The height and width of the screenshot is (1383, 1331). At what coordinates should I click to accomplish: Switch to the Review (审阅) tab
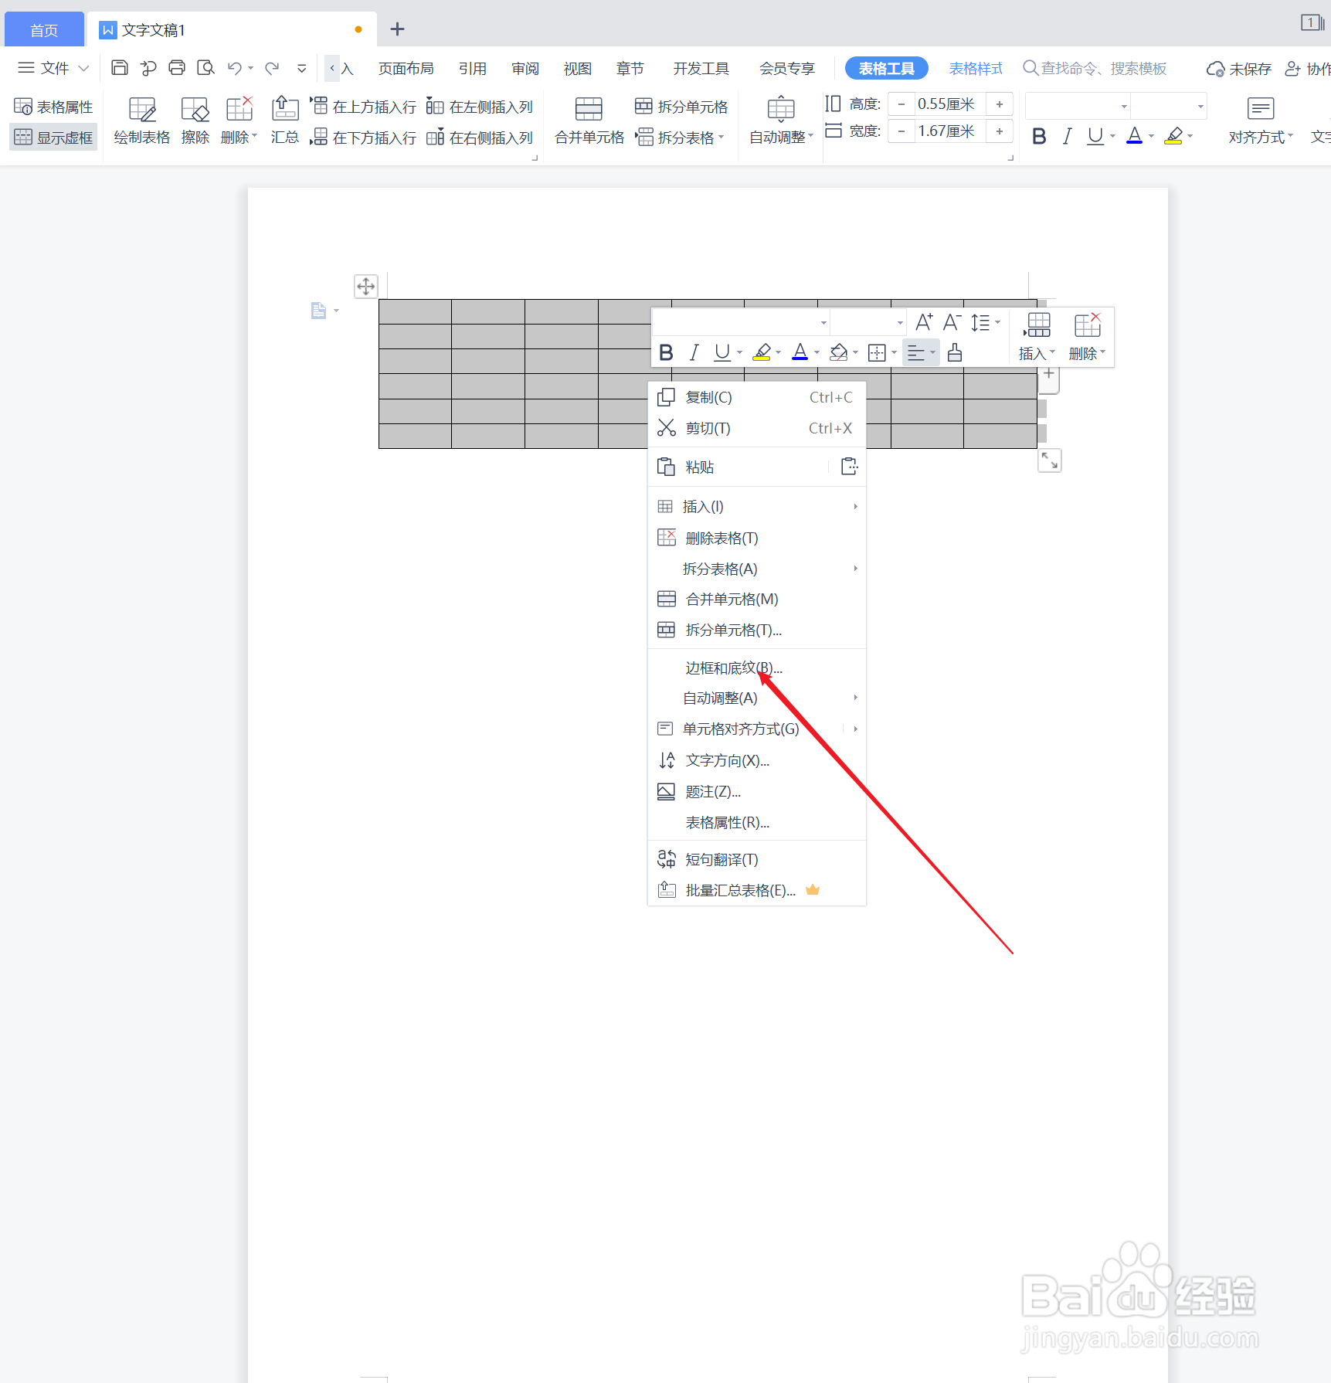point(525,69)
